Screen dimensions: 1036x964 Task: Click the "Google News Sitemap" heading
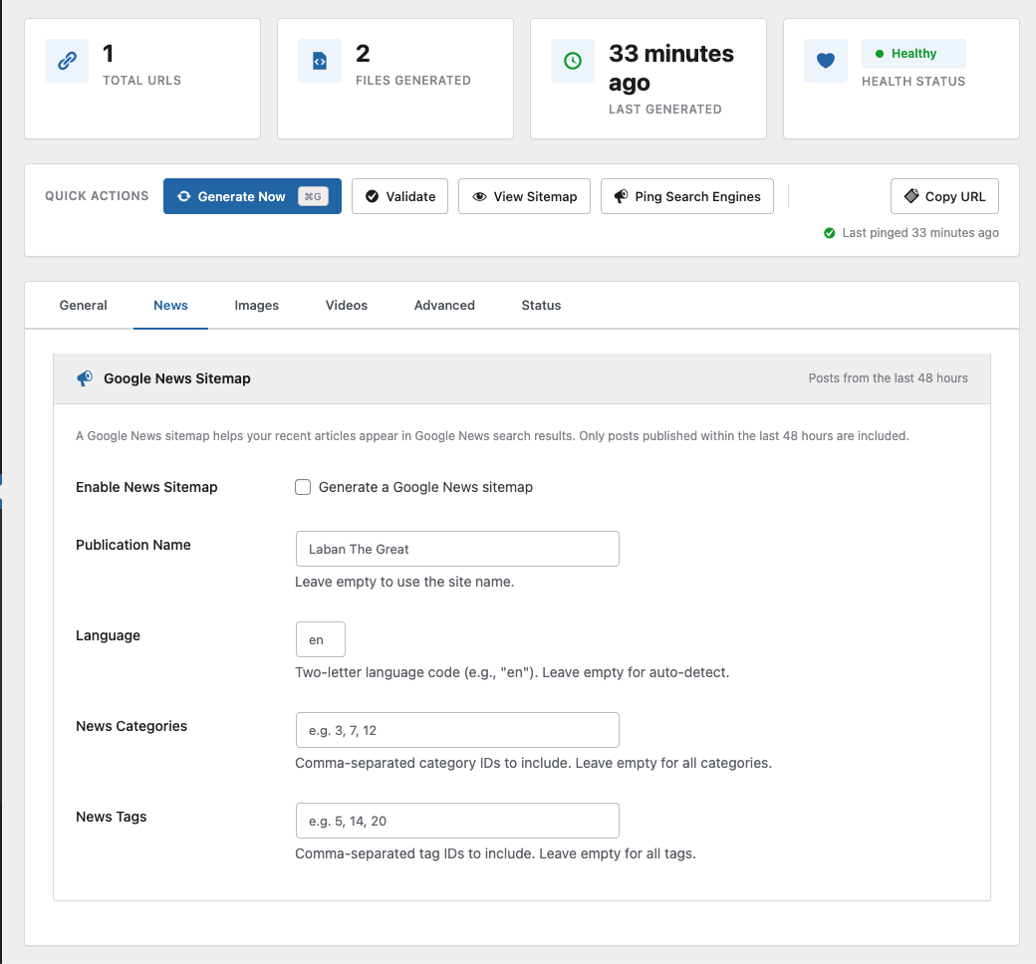pos(177,378)
